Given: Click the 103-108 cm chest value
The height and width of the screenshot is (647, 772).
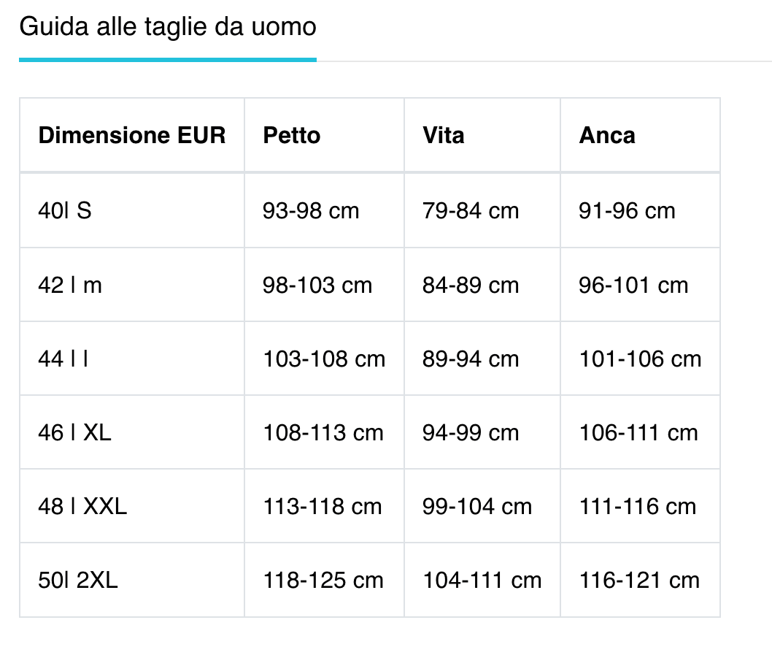Looking at the screenshot, I should point(324,359).
